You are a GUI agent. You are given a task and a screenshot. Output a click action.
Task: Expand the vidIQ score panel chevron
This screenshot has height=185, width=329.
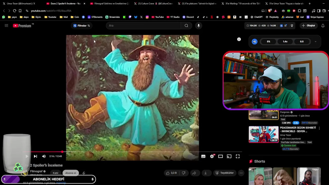tap(315, 42)
